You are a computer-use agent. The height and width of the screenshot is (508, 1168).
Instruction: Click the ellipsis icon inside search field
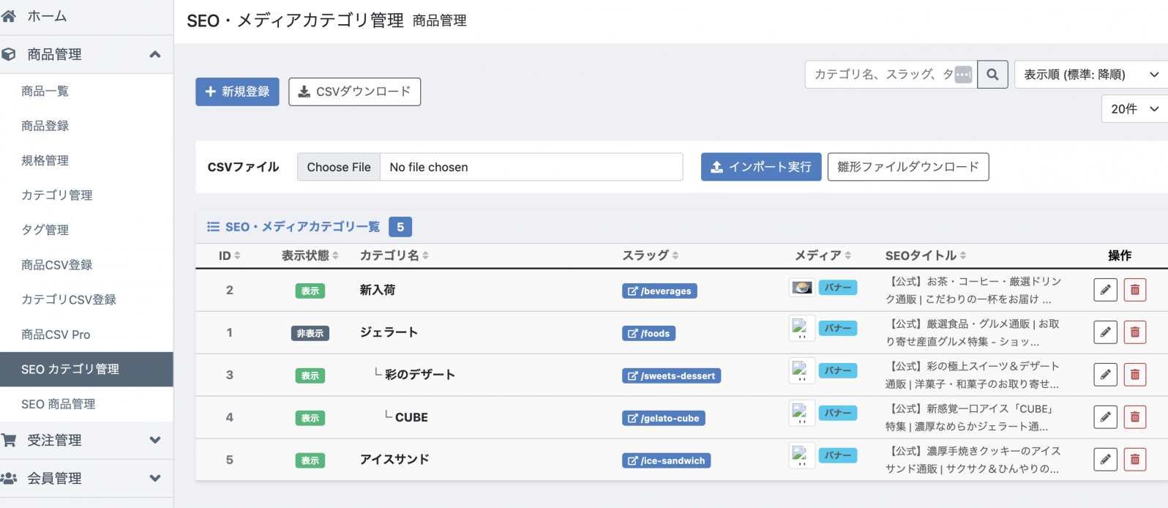click(963, 75)
